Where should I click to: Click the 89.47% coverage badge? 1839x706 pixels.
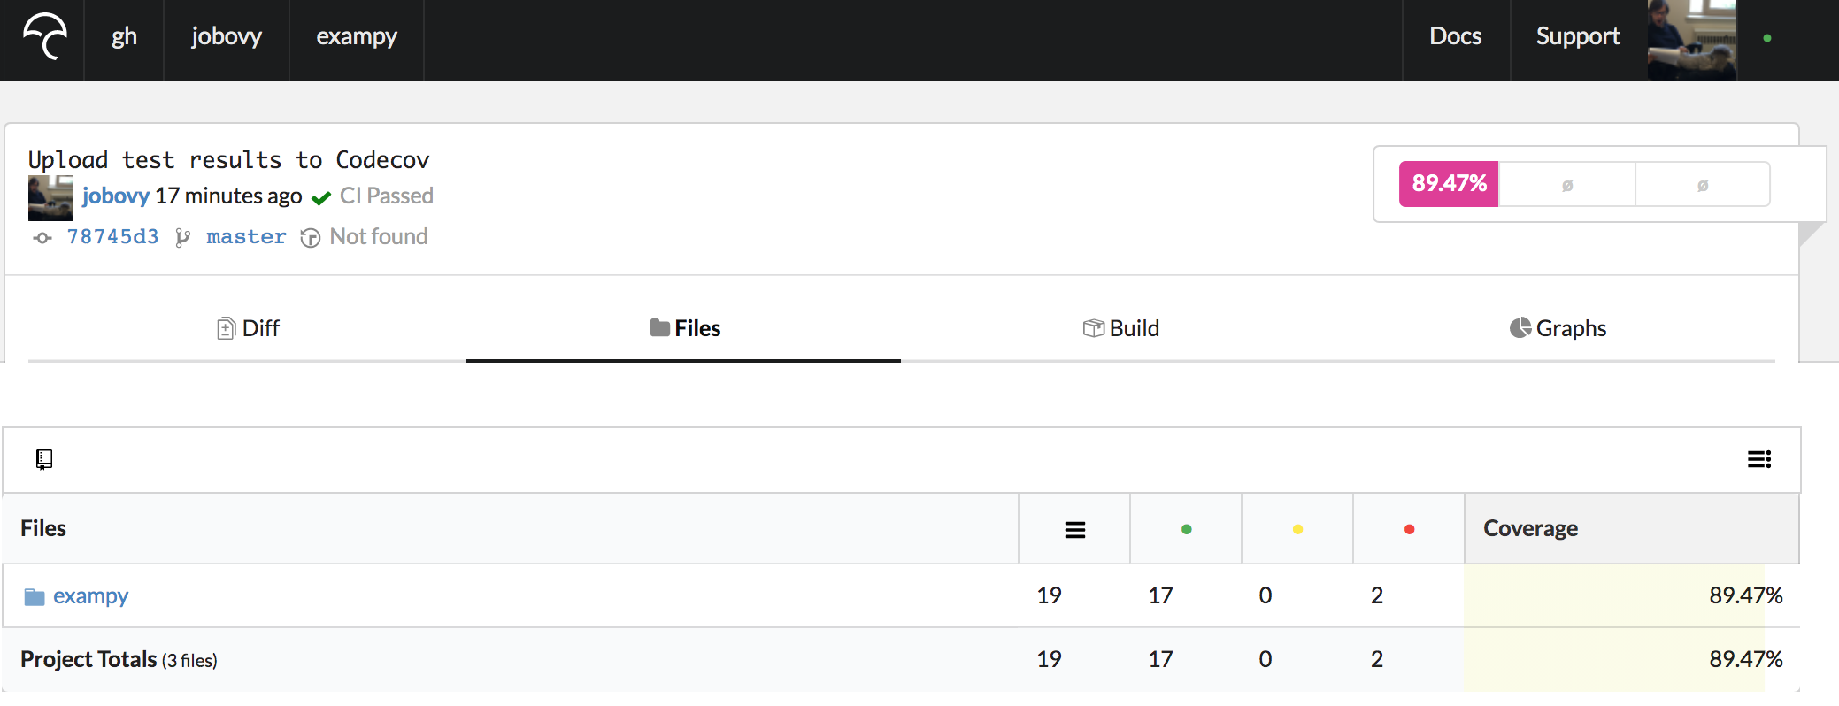tap(1449, 184)
